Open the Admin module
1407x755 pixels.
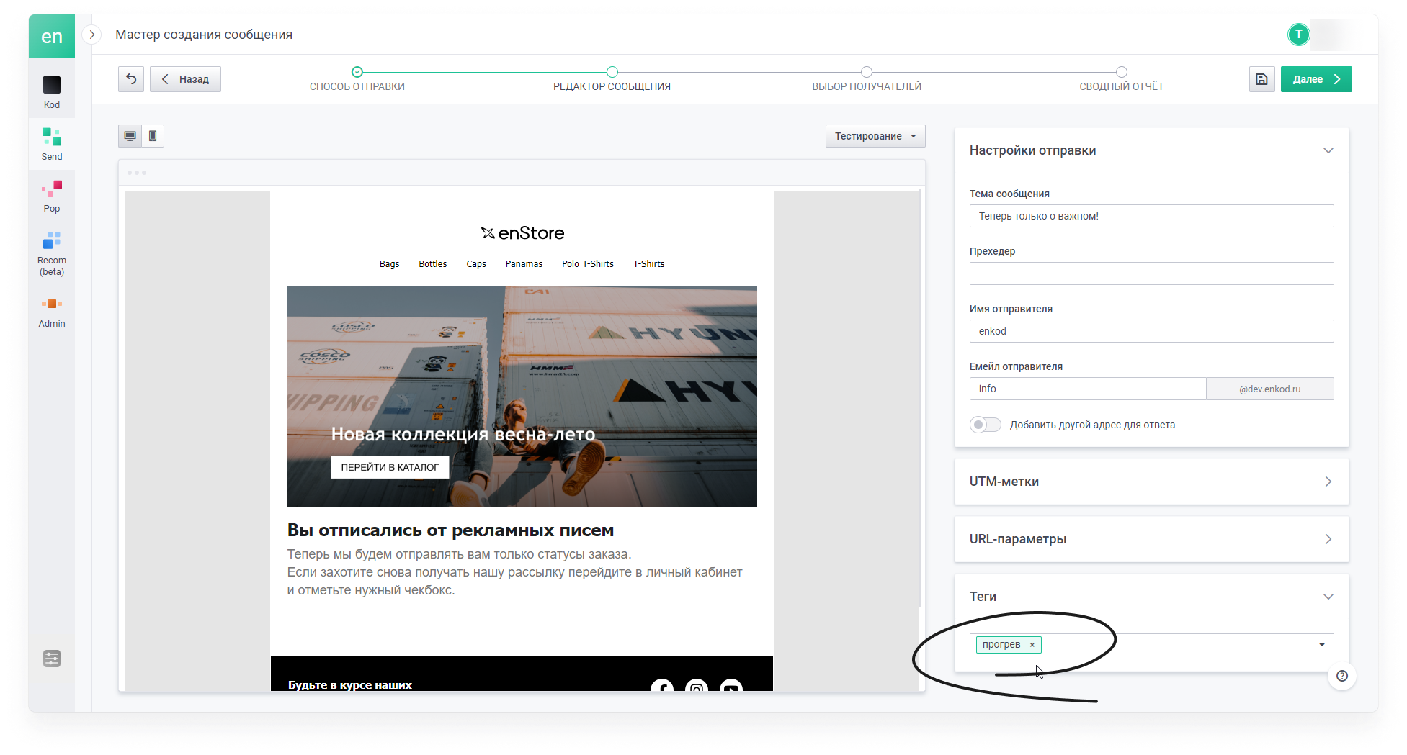pyautogui.click(x=52, y=312)
